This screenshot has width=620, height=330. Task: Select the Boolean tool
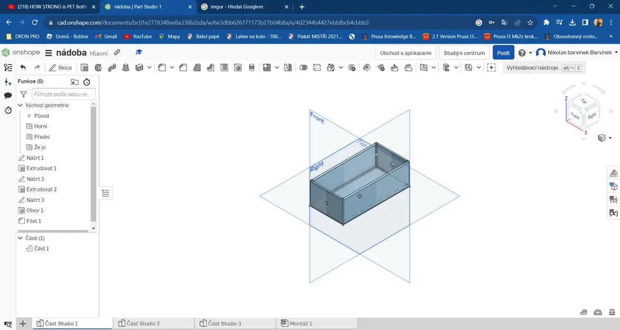(303, 68)
